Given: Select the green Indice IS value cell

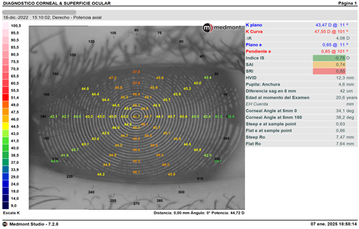Looking at the screenshot, I should tap(329, 58).
